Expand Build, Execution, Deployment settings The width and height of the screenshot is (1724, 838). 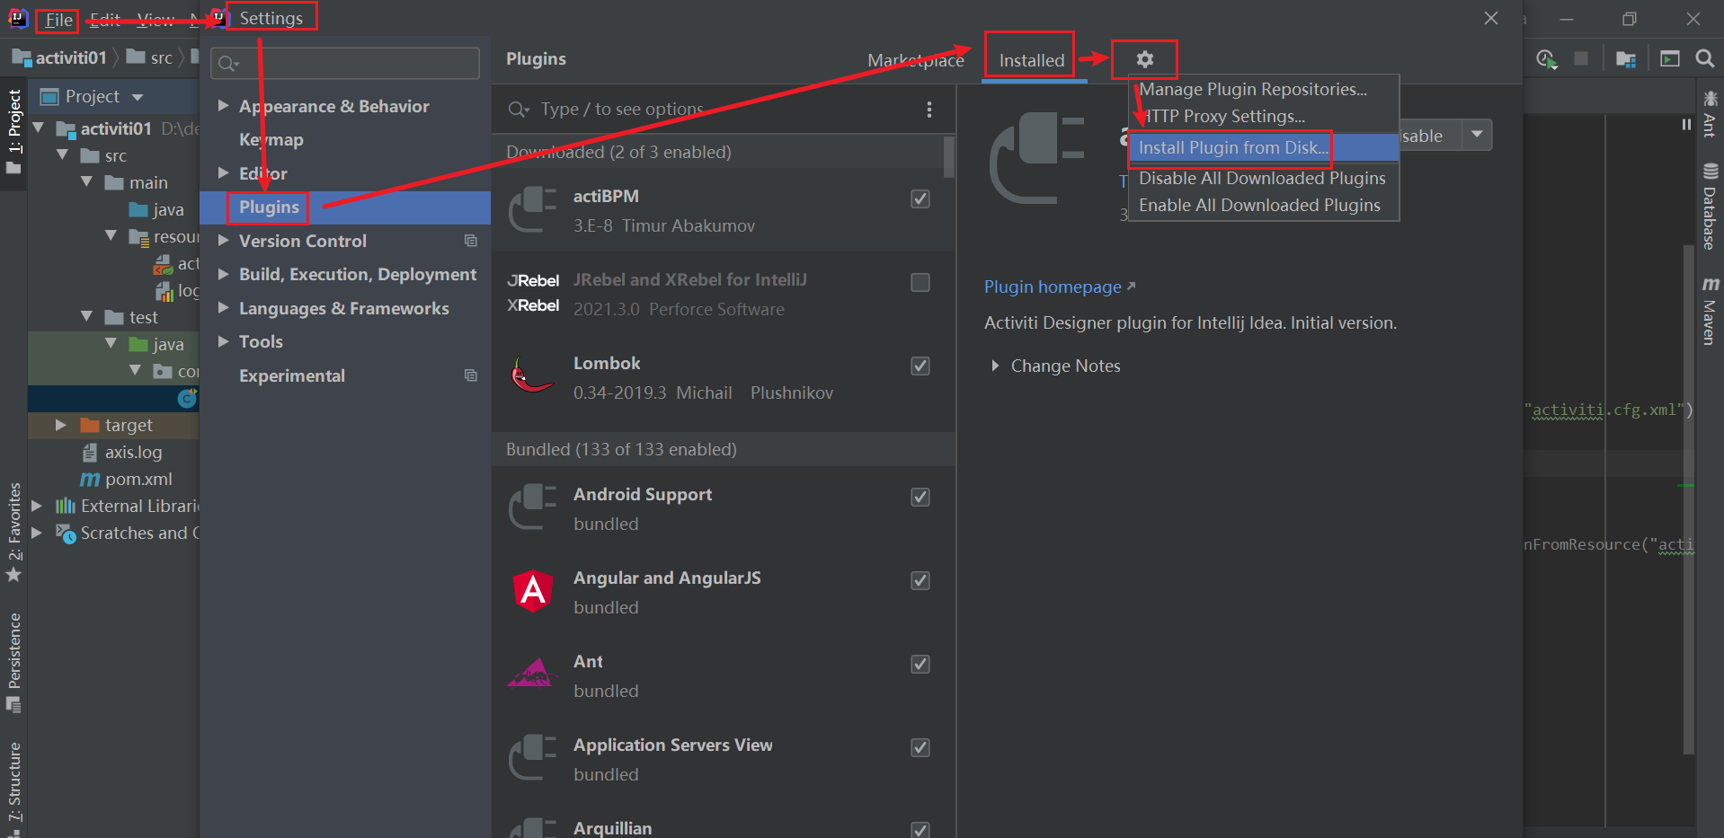pyautogui.click(x=223, y=274)
